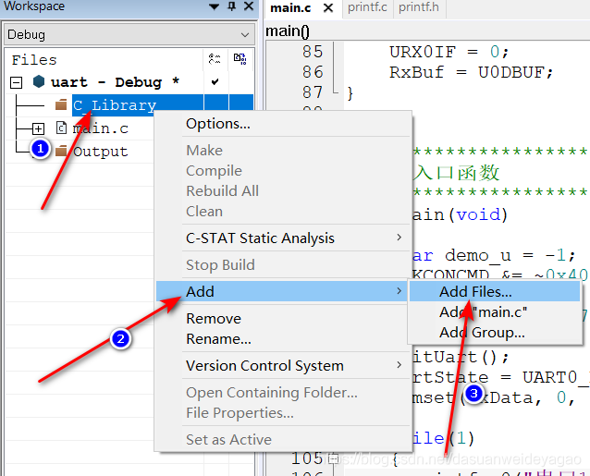Open the Version Control System submenu
This screenshot has width=590, height=476.
coord(283,365)
